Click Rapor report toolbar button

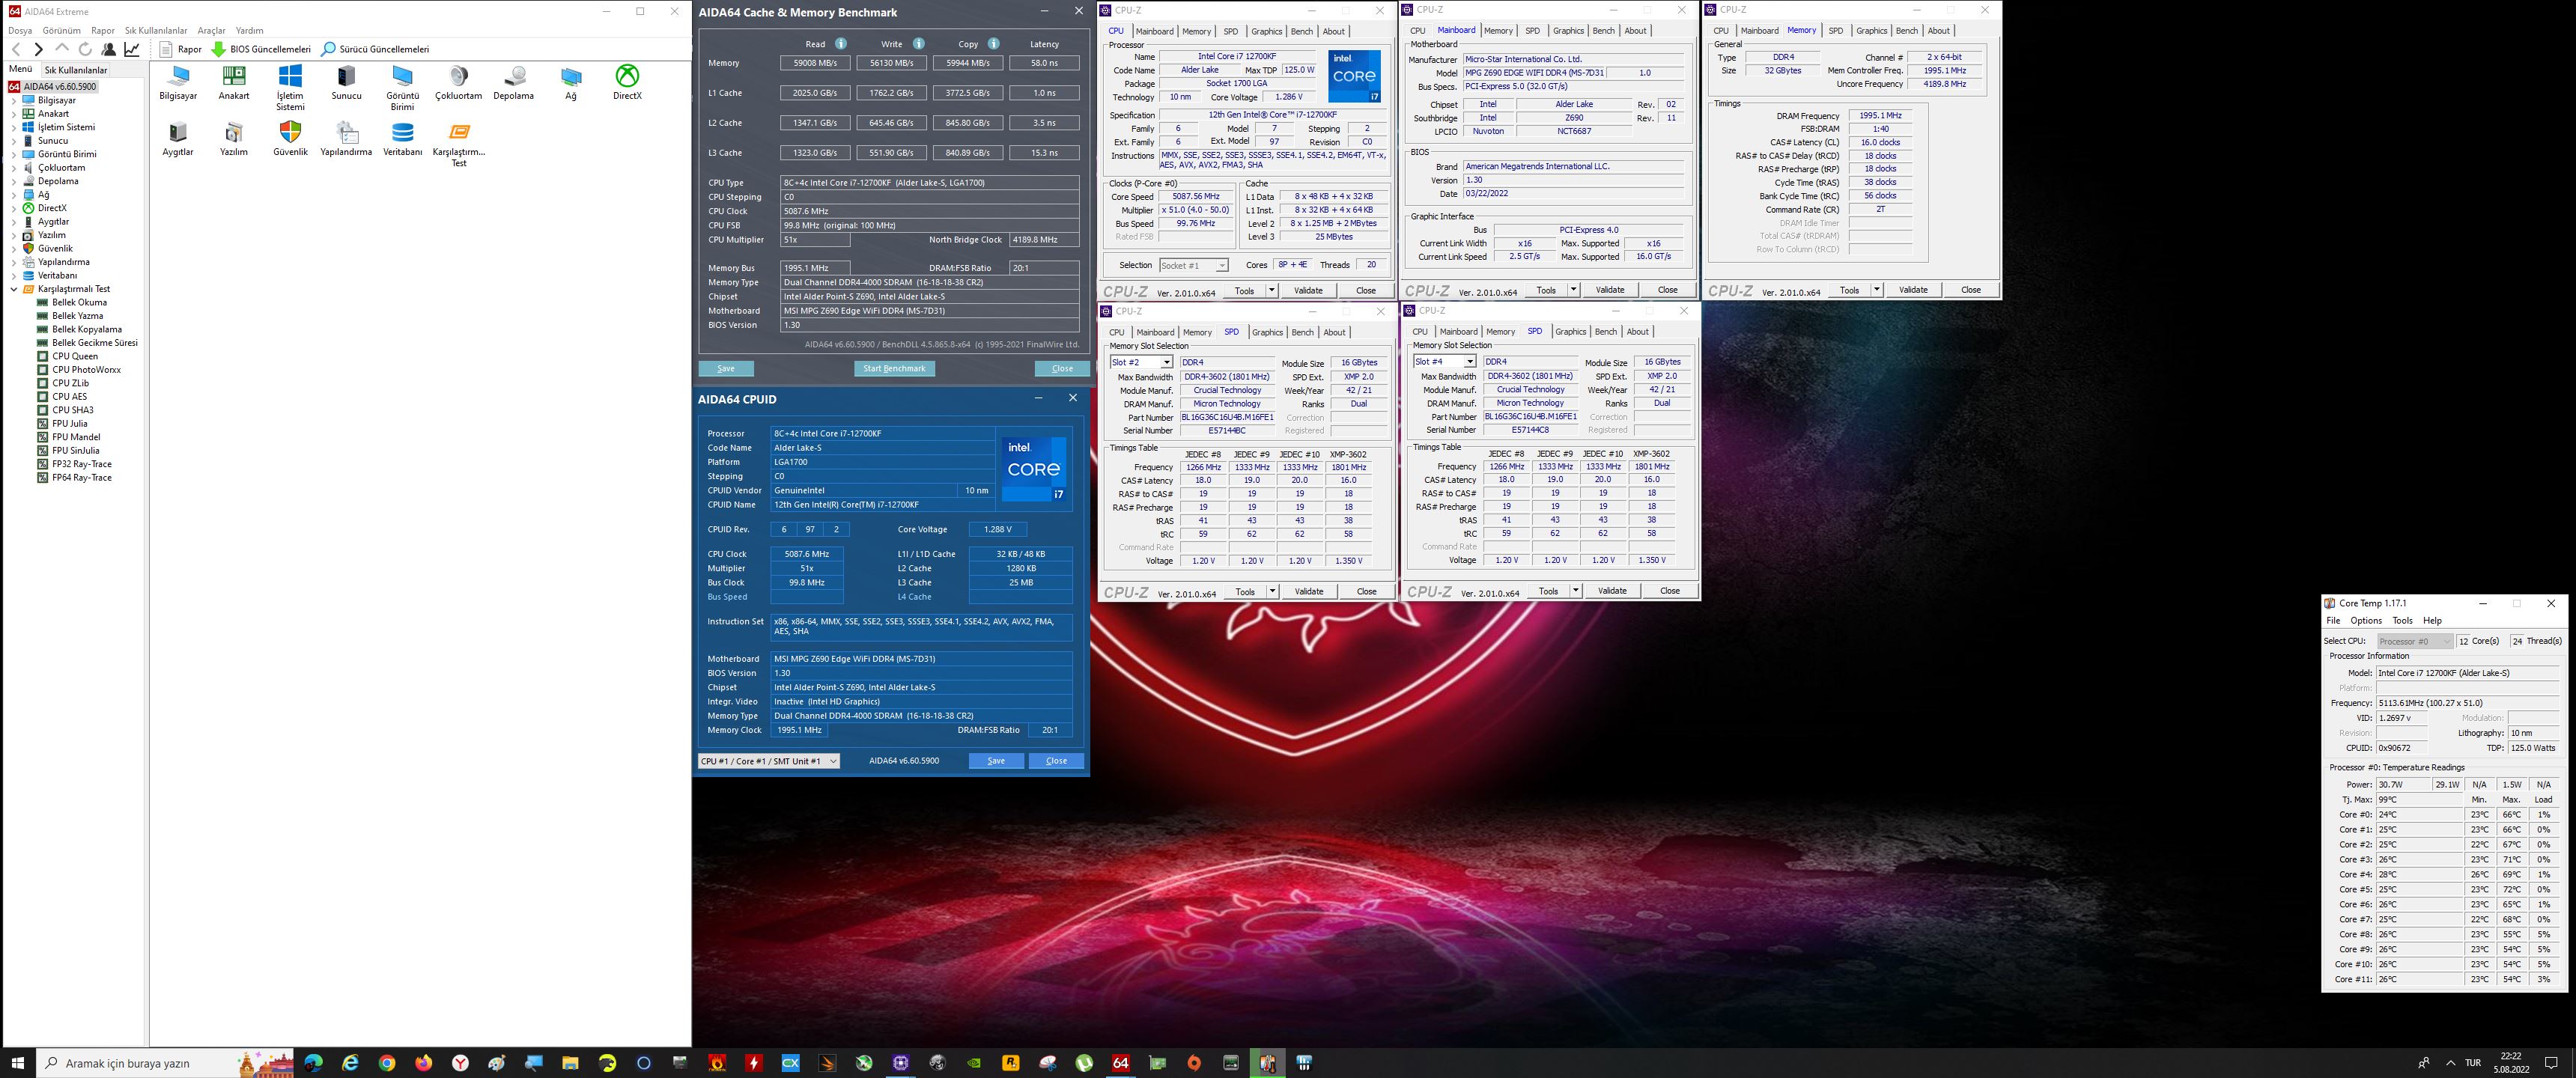tap(181, 49)
